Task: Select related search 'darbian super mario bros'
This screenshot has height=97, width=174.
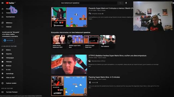Action: [75, 42]
